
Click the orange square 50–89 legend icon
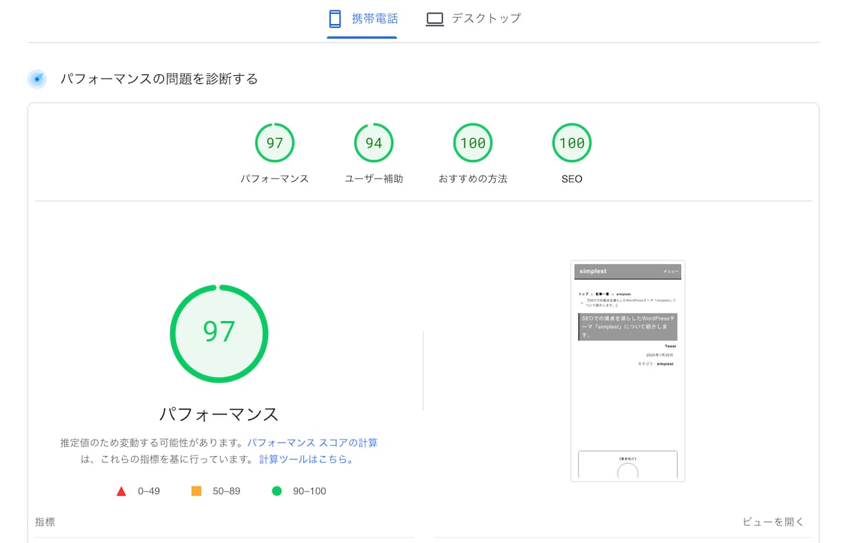tap(196, 491)
